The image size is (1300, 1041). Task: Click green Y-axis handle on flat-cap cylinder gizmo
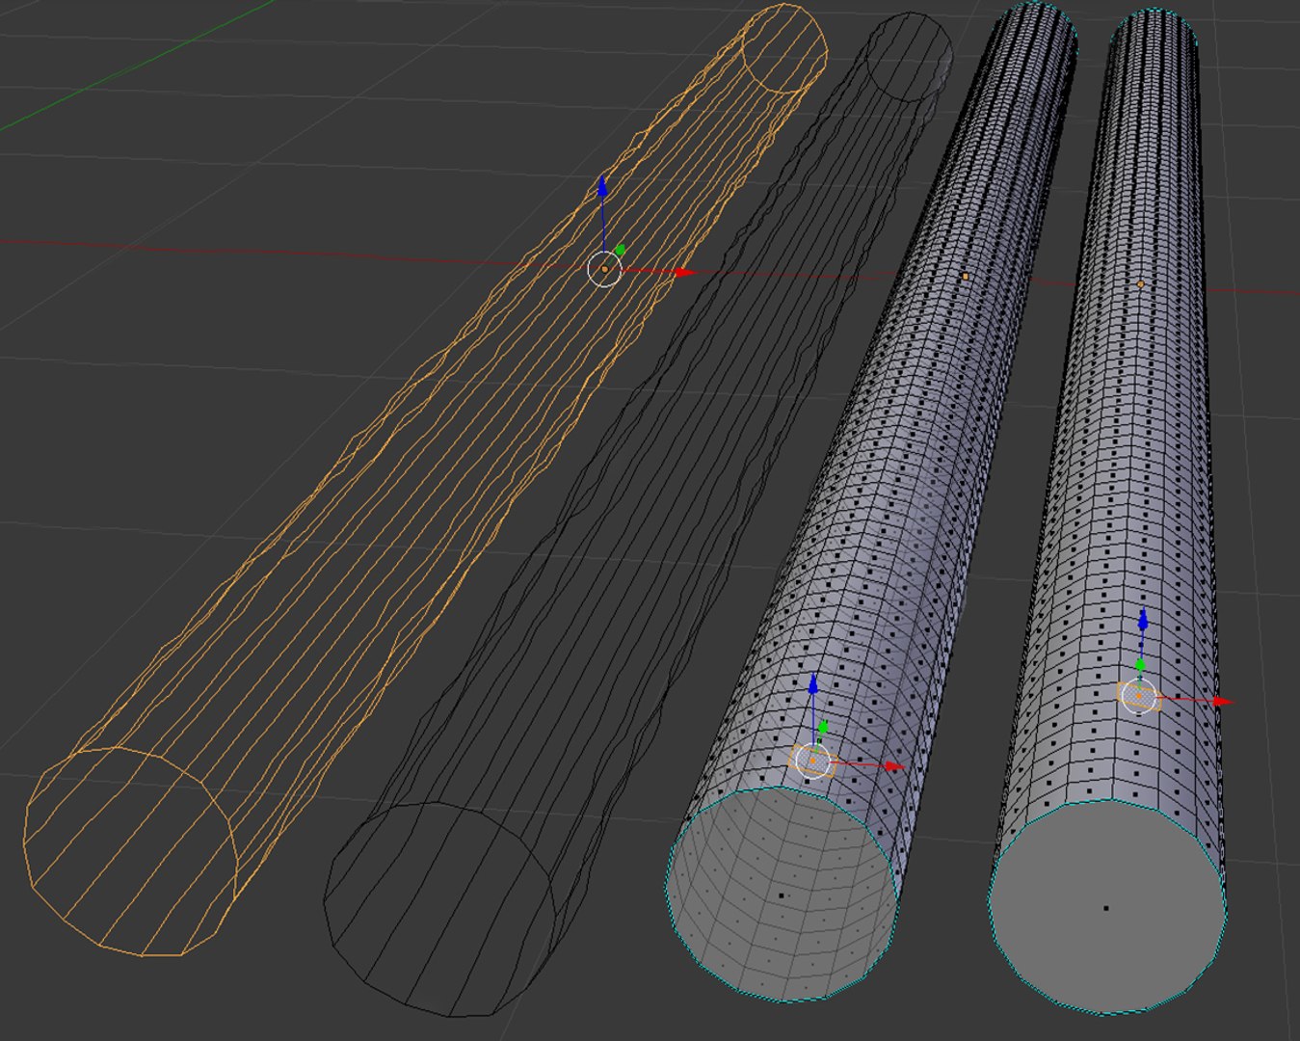pyautogui.click(x=1140, y=665)
